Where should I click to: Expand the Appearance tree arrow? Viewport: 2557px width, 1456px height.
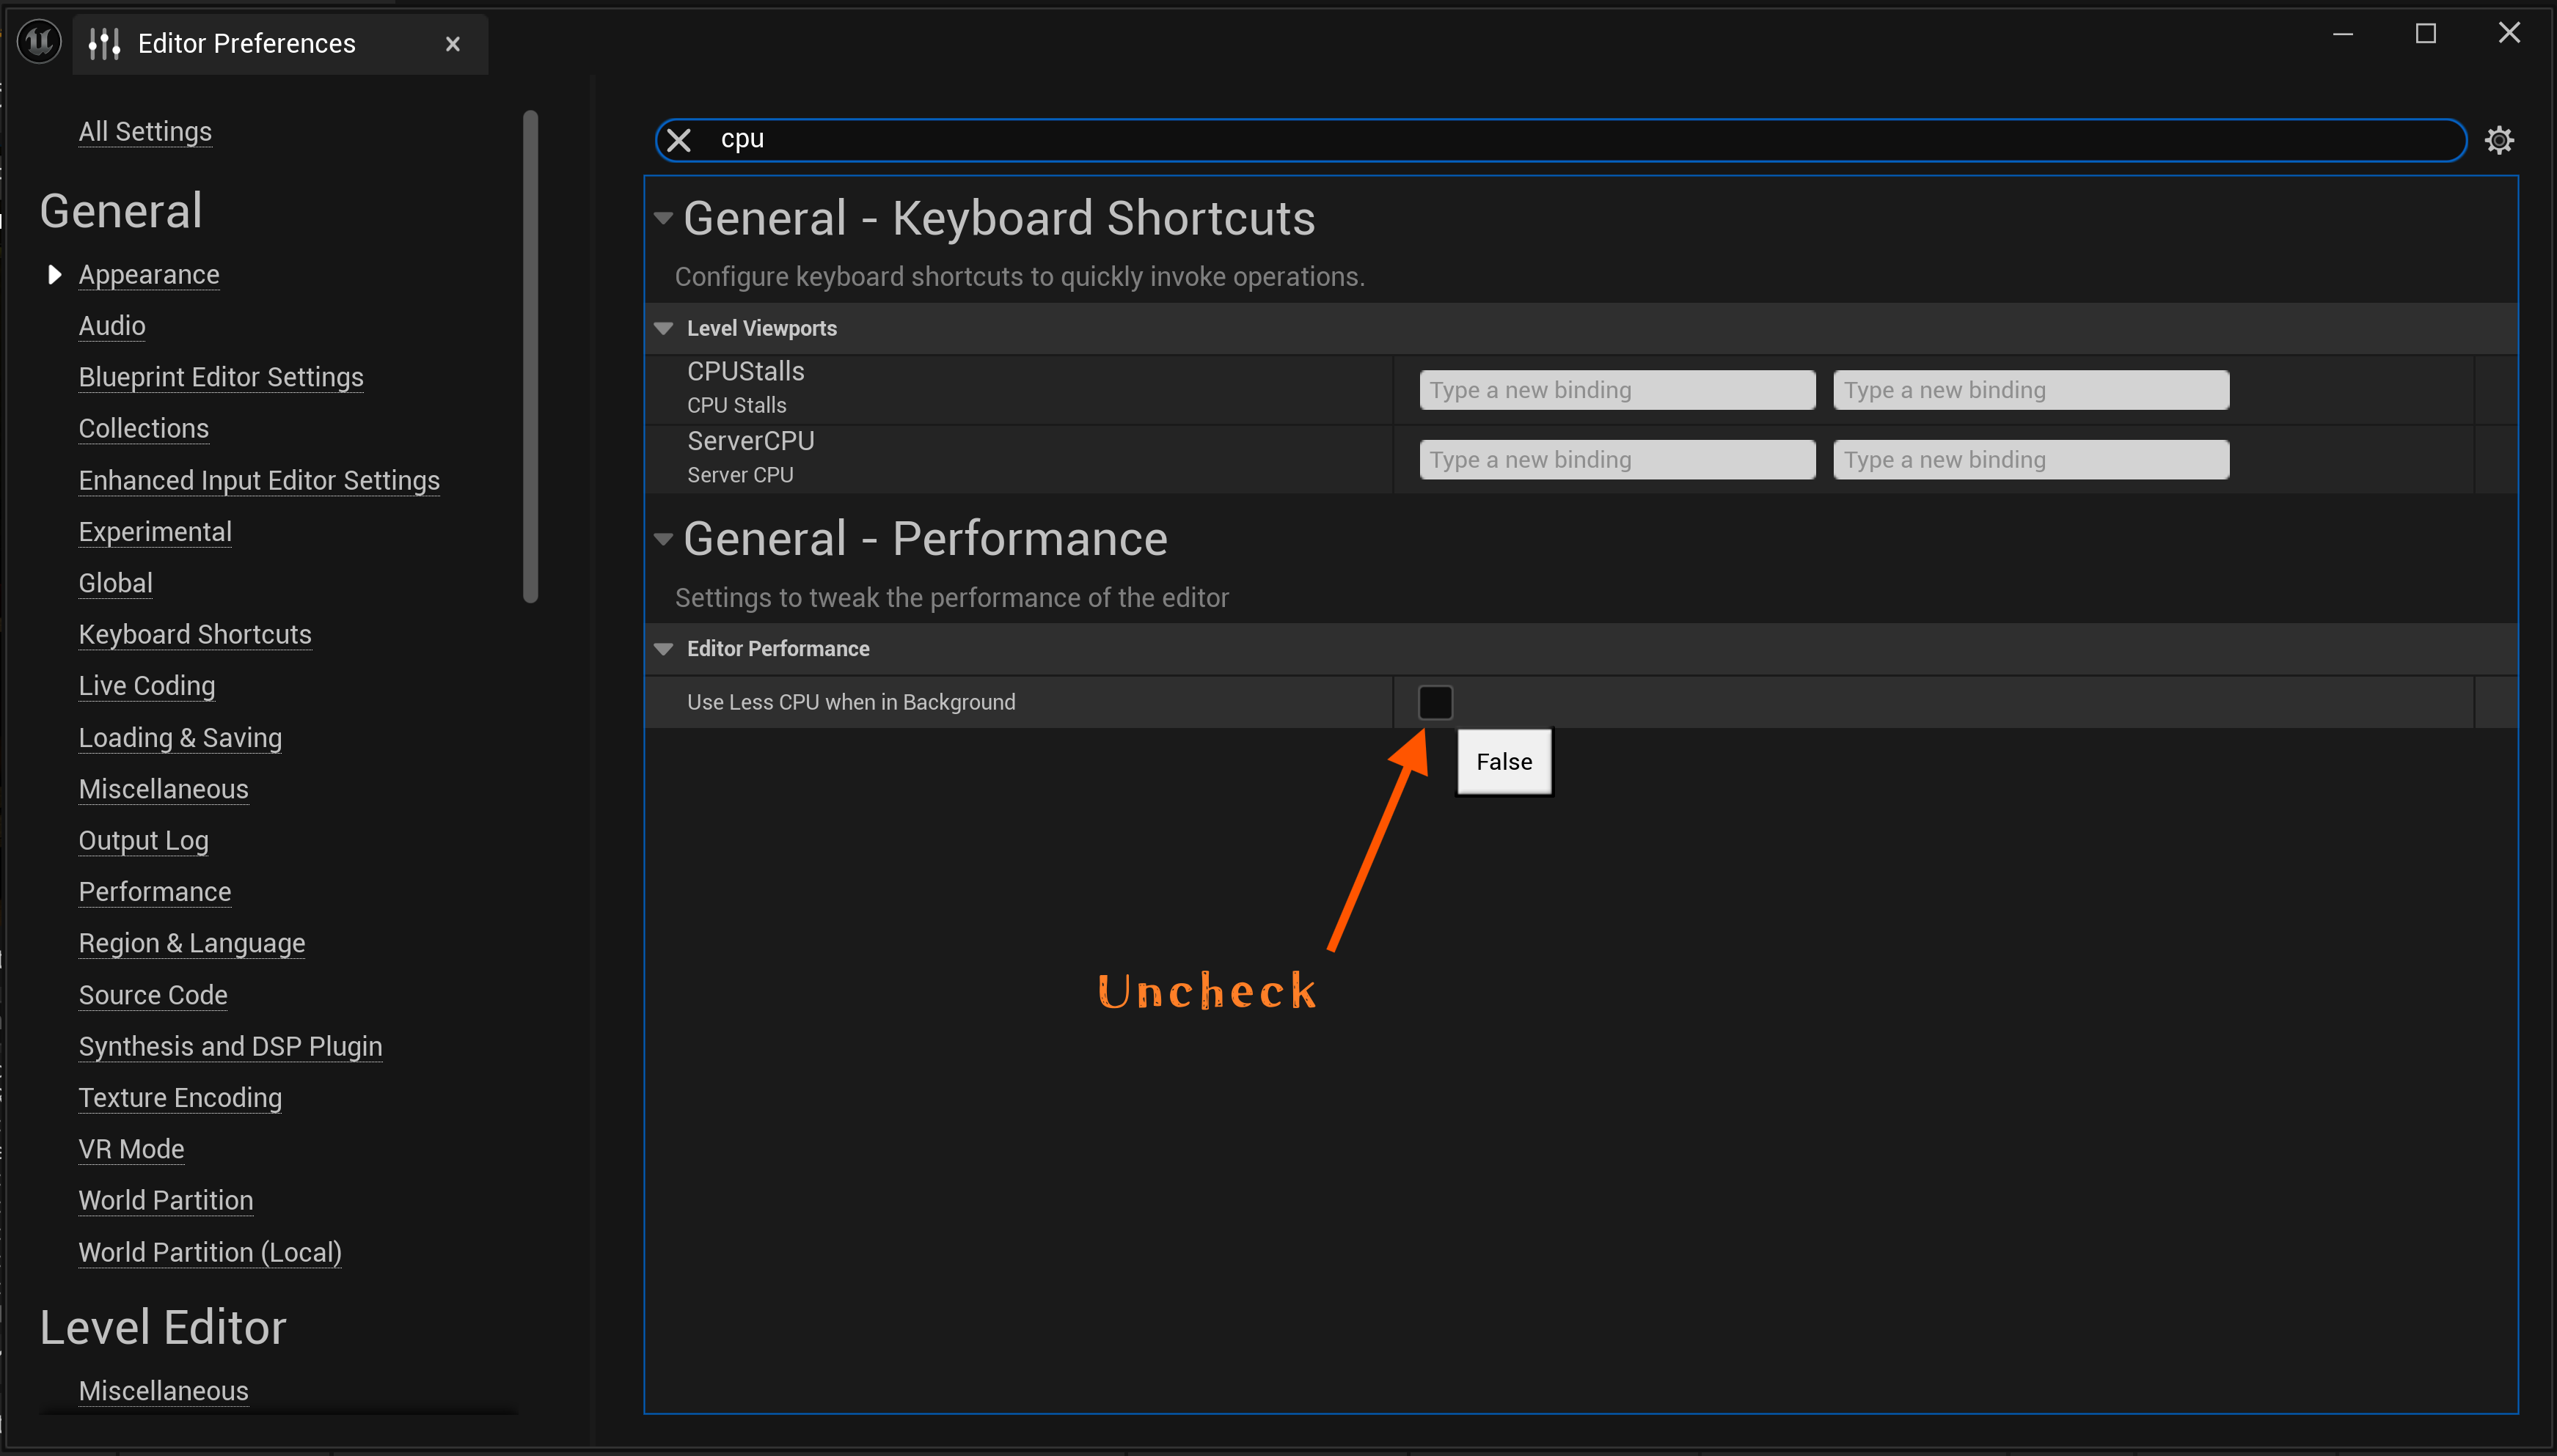(54, 274)
